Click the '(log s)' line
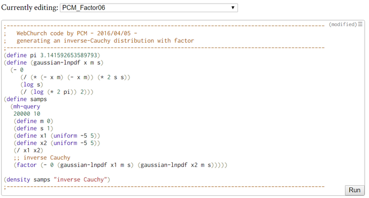369x198 pixels. tap(32, 84)
